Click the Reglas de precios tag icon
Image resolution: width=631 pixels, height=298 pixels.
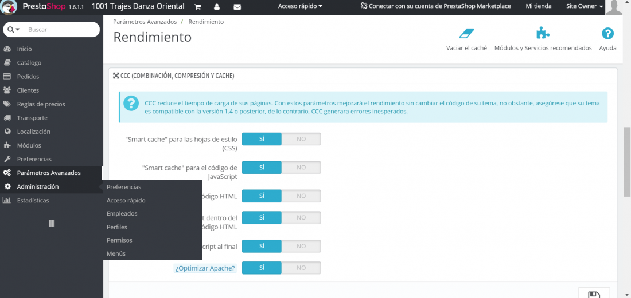click(7, 104)
